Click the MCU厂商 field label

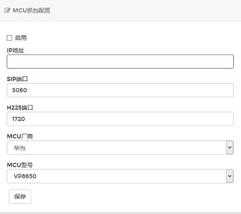[x=20, y=136]
